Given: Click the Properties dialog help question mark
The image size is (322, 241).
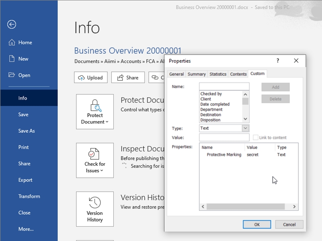Looking at the screenshot, I should coord(278,61).
